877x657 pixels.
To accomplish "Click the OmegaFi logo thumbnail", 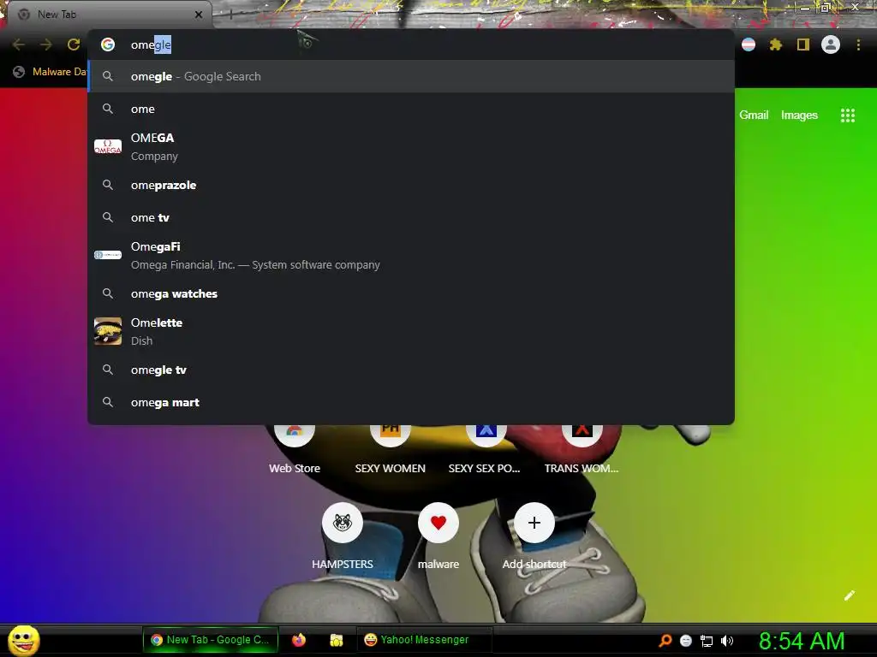I will (x=108, y=255).
